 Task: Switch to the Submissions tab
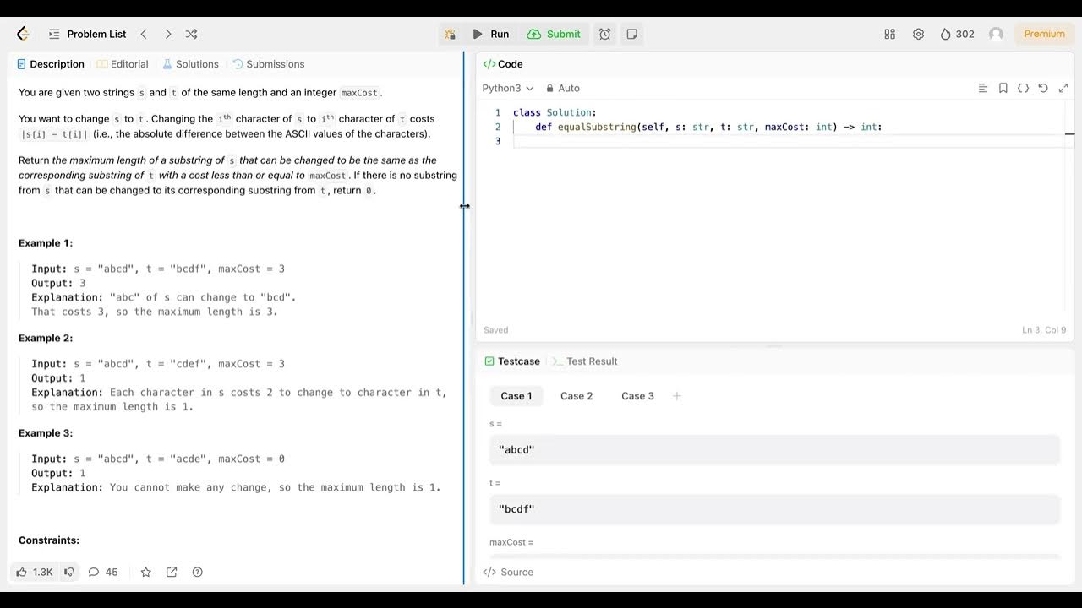pyautogui.click(x=268, y=64)
